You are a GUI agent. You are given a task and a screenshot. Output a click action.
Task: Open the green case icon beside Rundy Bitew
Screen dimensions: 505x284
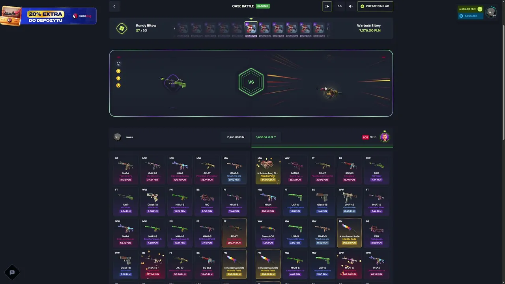(122, 28)
